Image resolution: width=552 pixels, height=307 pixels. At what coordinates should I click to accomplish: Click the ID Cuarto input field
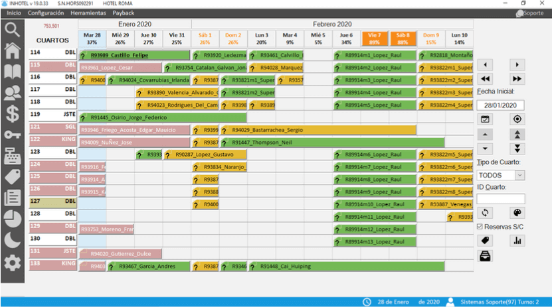click(501, 198)
